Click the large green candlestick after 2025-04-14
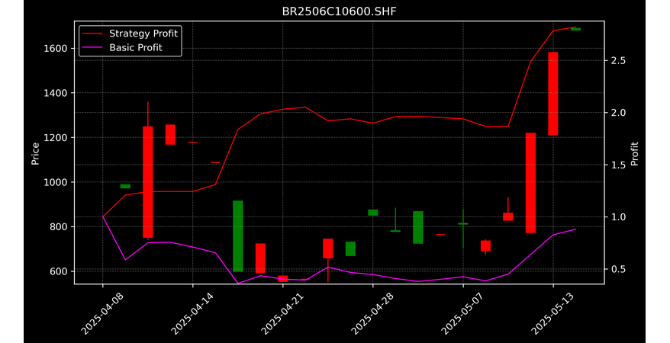 tap(238, 236)
